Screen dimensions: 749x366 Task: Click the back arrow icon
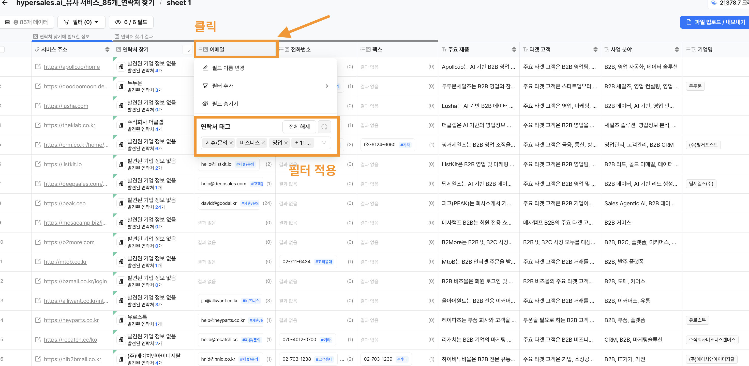pyautogui.click(x=5, y=3)
